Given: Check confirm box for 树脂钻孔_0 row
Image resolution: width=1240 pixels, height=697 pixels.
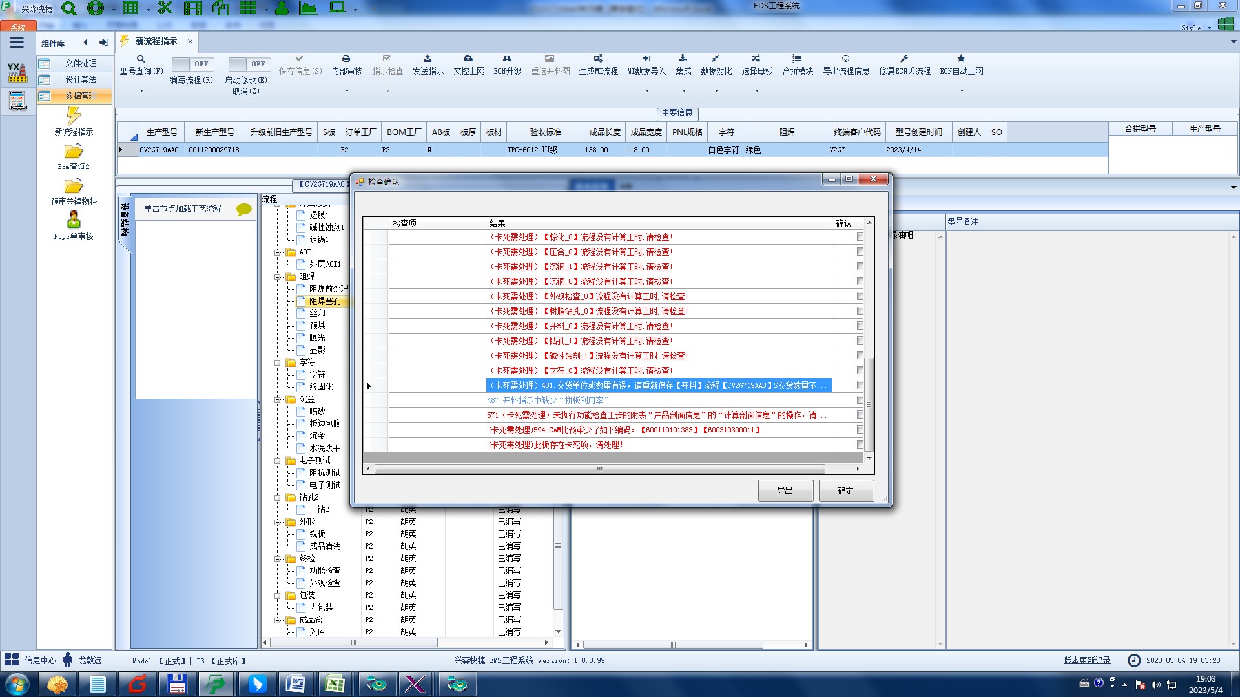Looking at the screenshot, I should [860, 311].
